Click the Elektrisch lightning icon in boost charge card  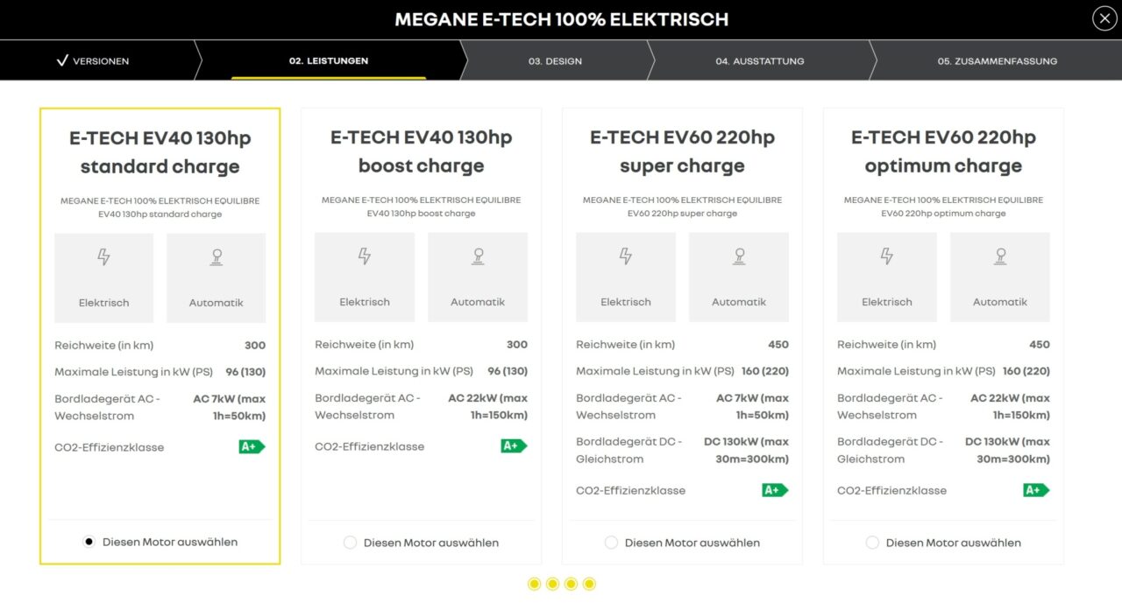(x=365, y=256)
